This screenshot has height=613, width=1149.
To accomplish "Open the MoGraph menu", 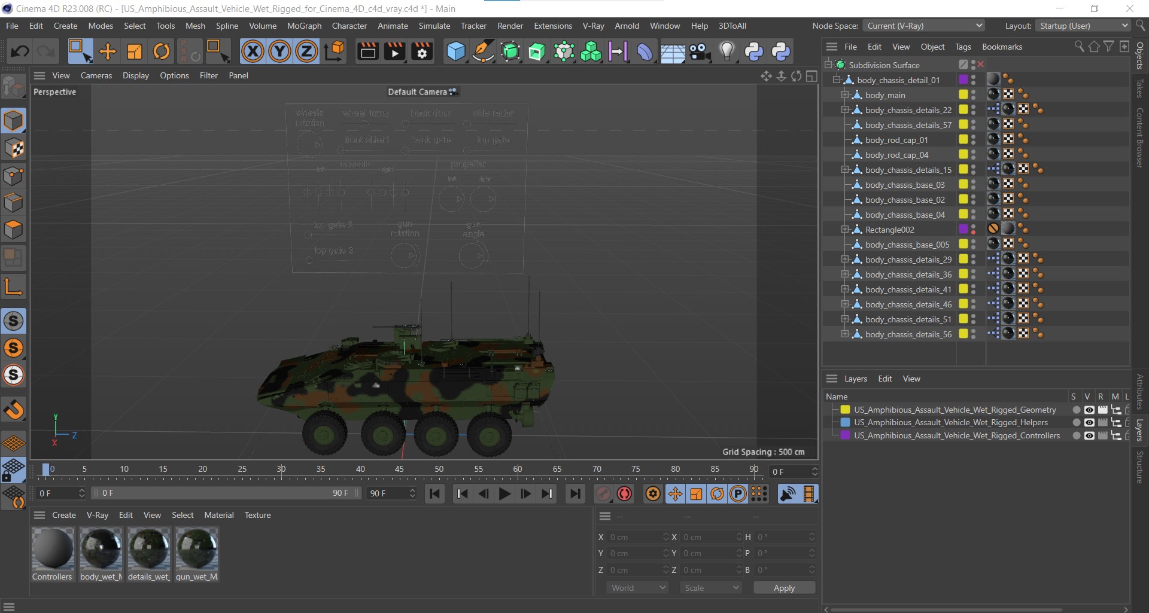I will 304,26.
